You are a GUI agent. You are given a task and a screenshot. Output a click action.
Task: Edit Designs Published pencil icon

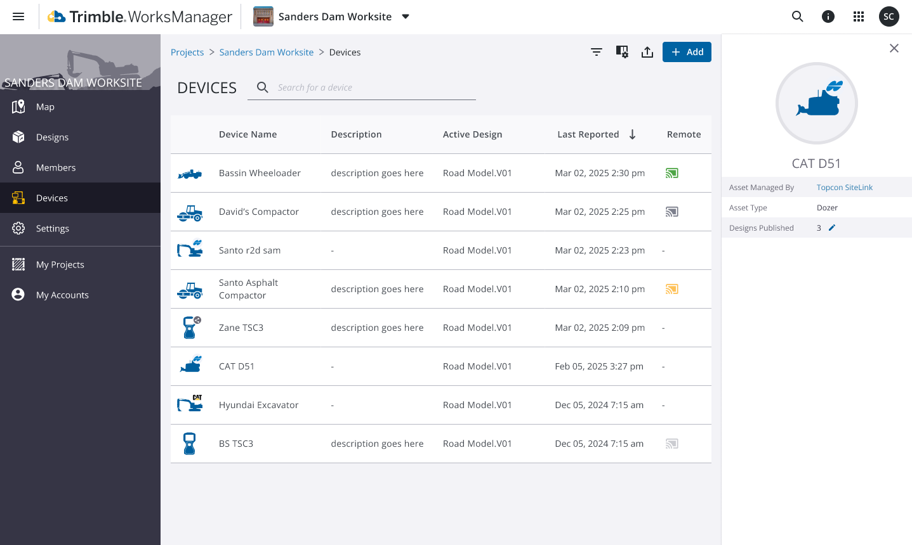click(x=832, y=228)
